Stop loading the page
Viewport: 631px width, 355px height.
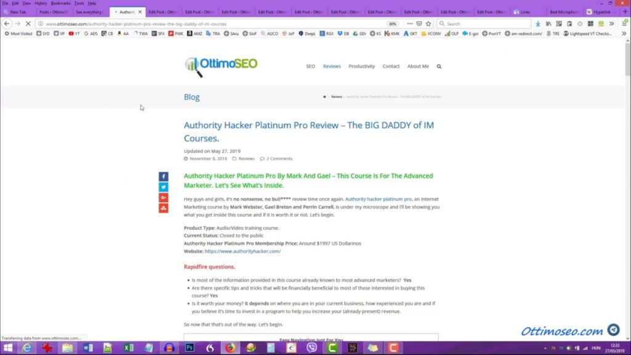click(x=28, y=24)
